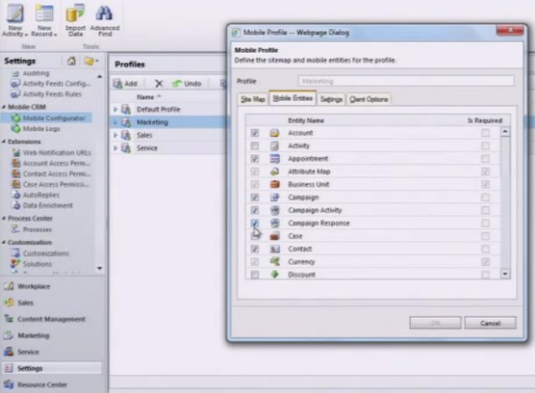The image size is (535, 393).
Task: Click the delete X toolbar icon
Action: pos(159,84)
